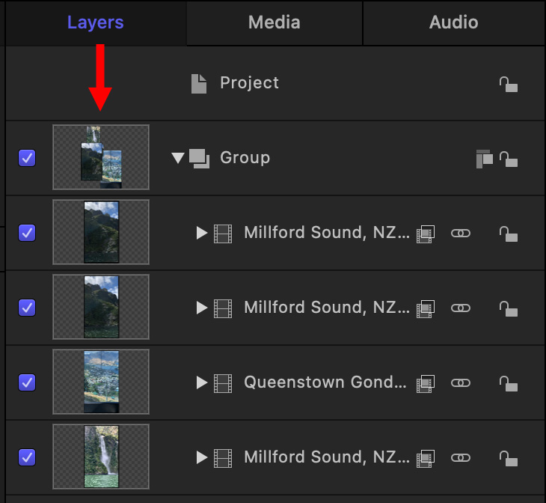Click the mask icon on the Queenstown Gondola layer
The width and height of the screenshot is (546, 503).
coord(426,382)
